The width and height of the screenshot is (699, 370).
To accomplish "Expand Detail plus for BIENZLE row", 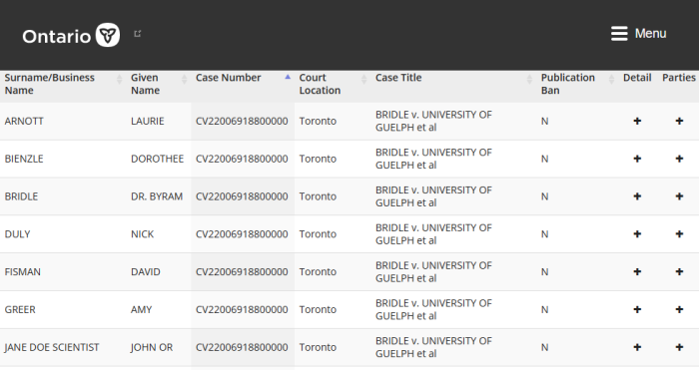I will (x=637, y=159).
